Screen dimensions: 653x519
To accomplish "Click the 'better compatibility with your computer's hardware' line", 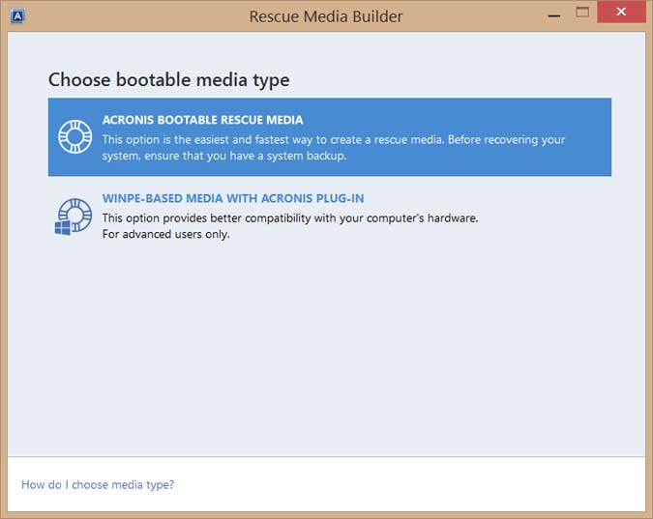I will (x=290, y=218).
